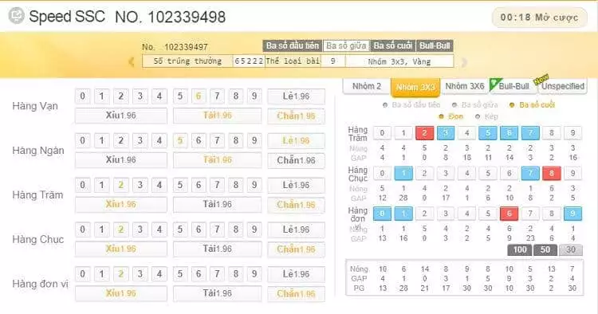The image size is (598, 314).
Task: Bet Xỉu 1.96 on Hàng Ngàn
Action: (x=121, y=159)
